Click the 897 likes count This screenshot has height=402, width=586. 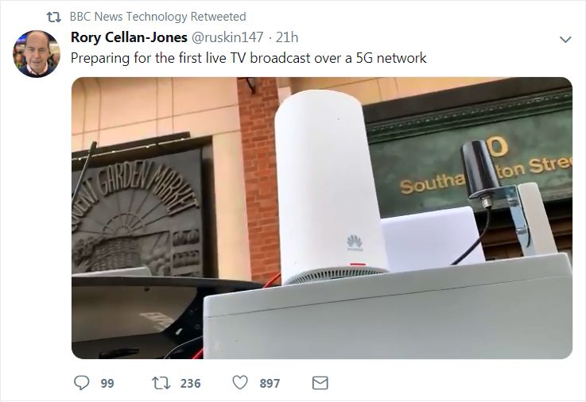(270, 384)
